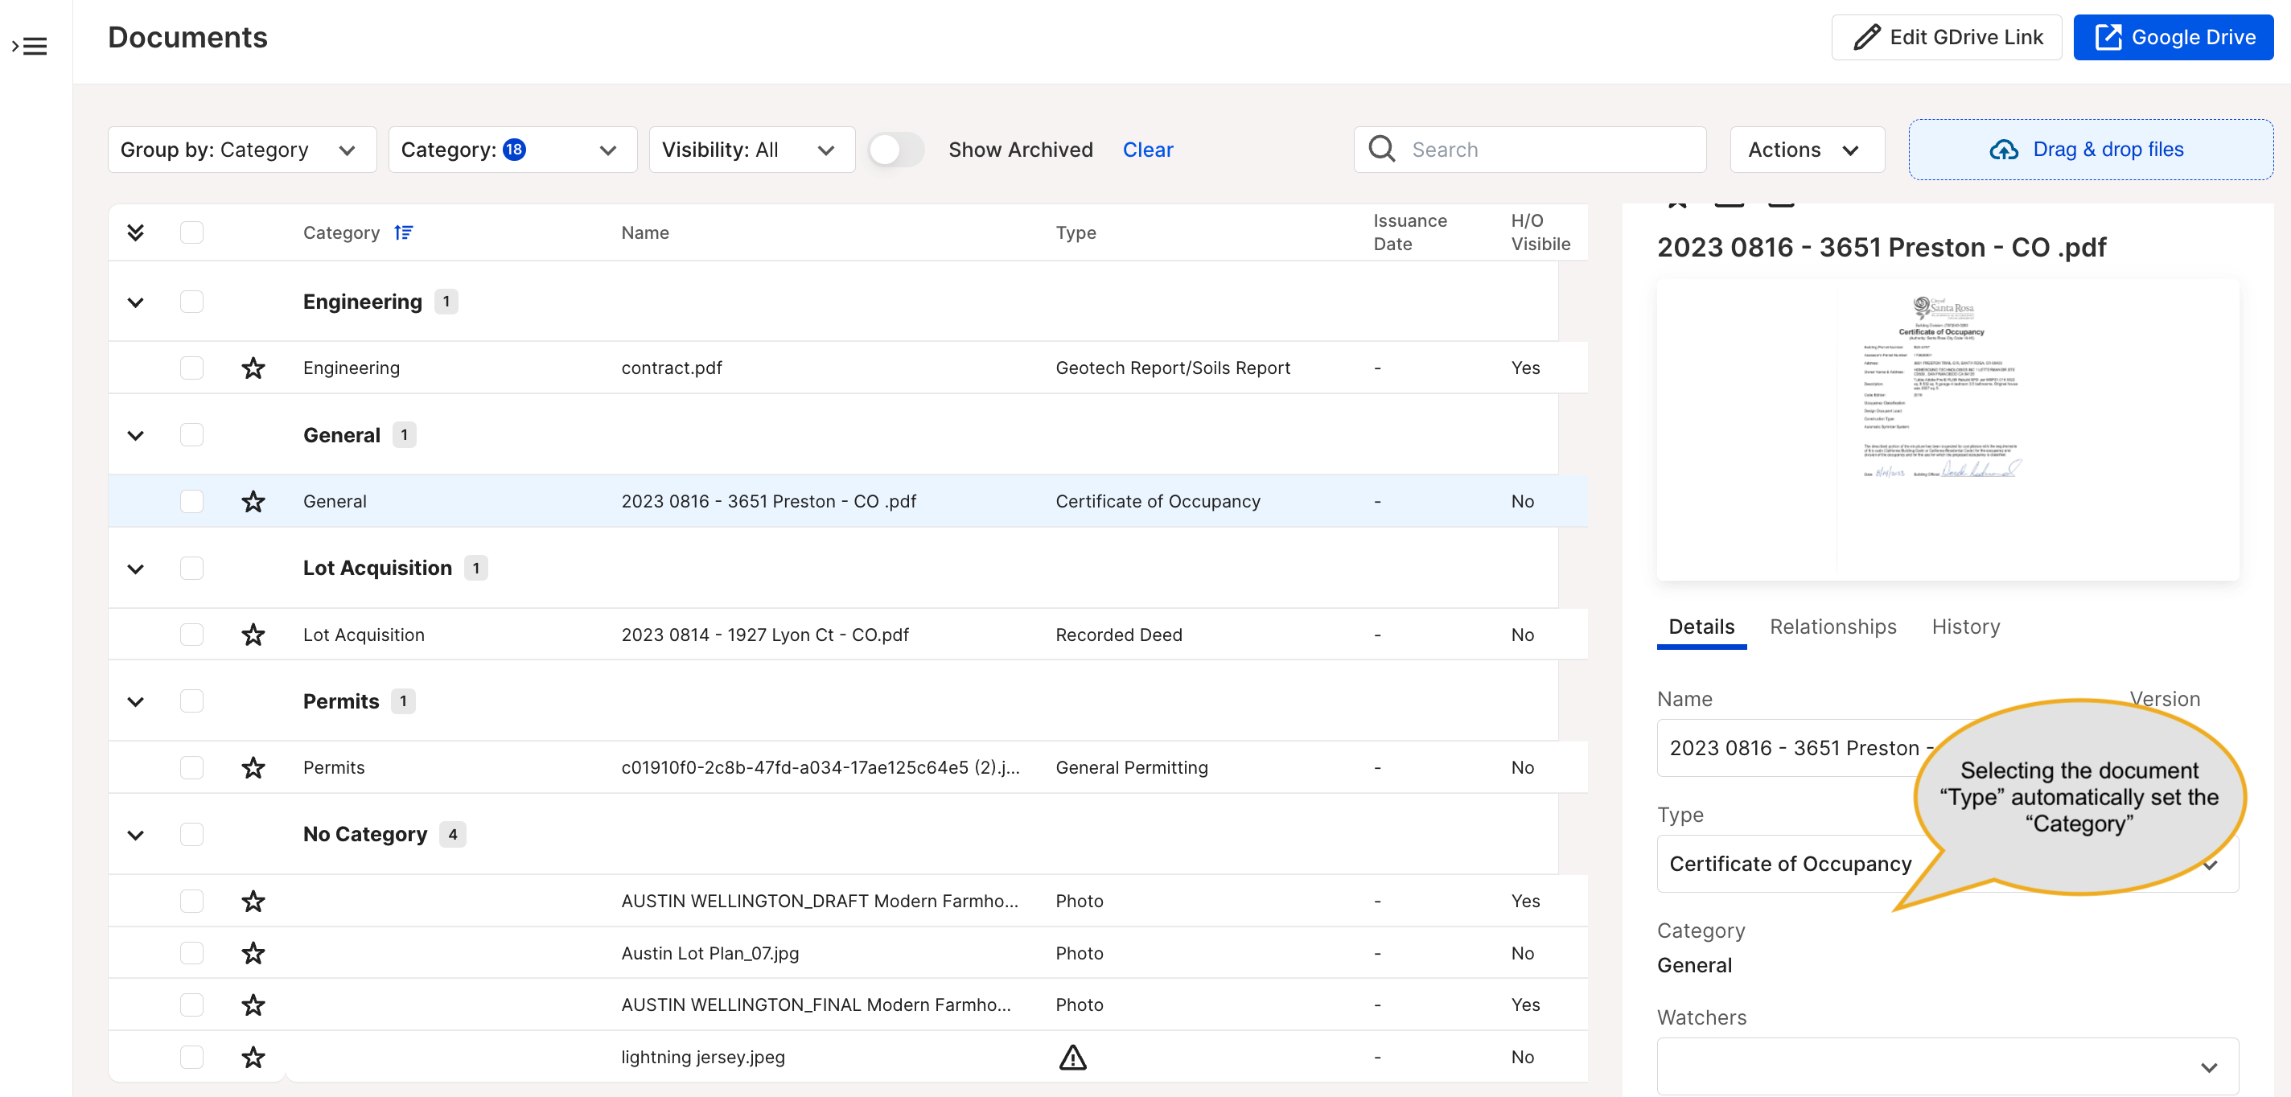Click the warning icon for lightning jersey.jpeg
Image resolution: width=2291 pixels, height=1097 pixels.
point(1072,1056)
